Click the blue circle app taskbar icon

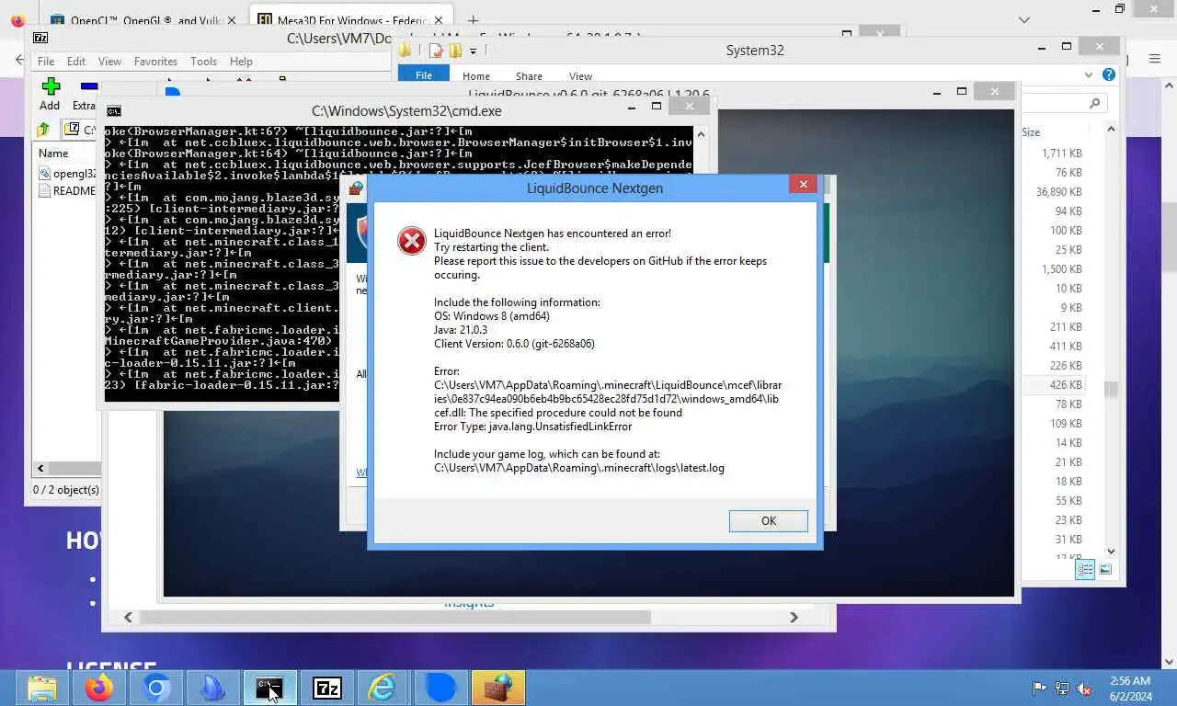coord(440,688)
